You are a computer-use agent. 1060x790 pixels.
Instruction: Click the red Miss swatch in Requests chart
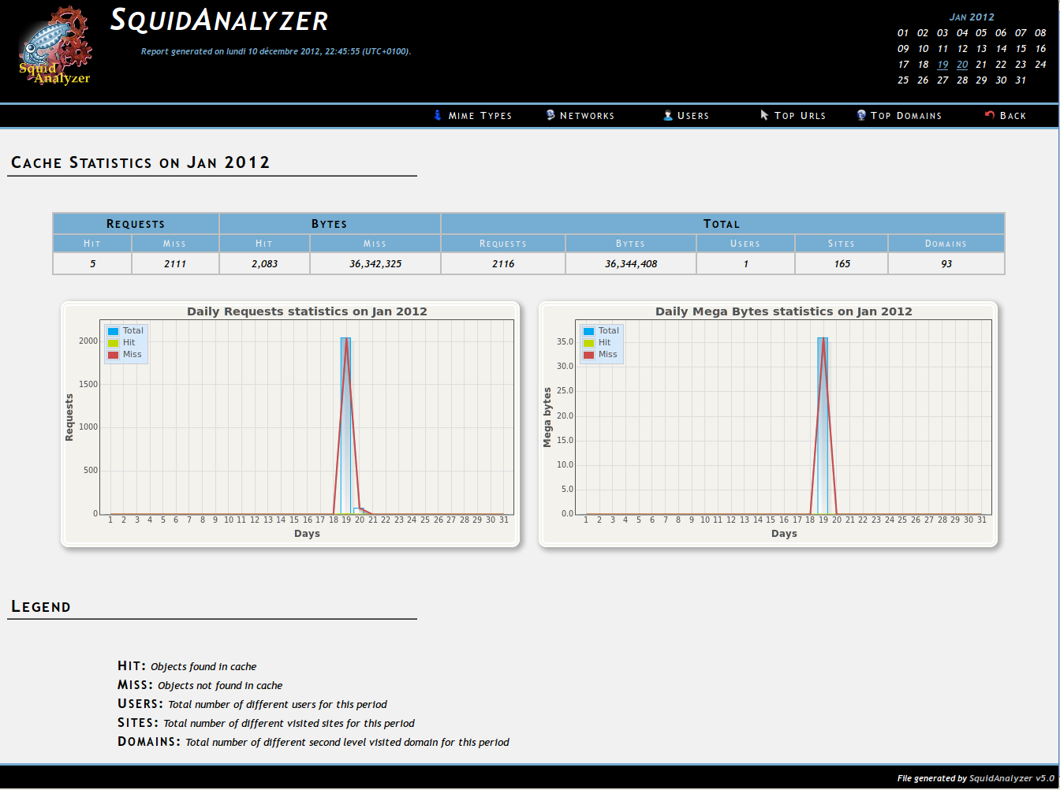pyautogui.click(x=113, y=355)
